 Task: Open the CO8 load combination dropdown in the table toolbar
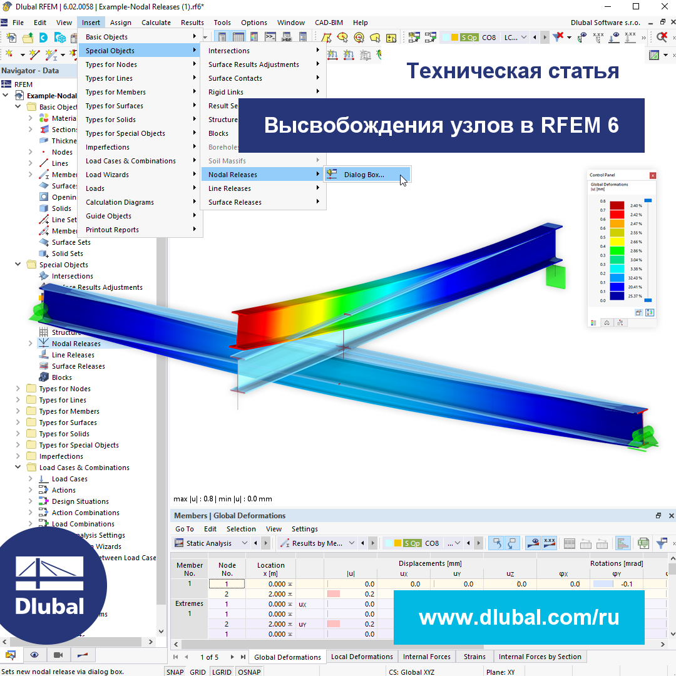[x=422, y=543]
